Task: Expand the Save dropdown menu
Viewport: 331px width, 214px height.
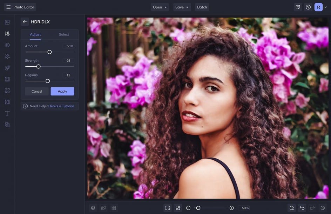Action: [182, 7]
